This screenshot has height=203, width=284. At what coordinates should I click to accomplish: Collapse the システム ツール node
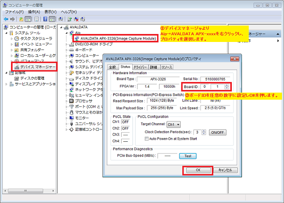coord(6,33)
